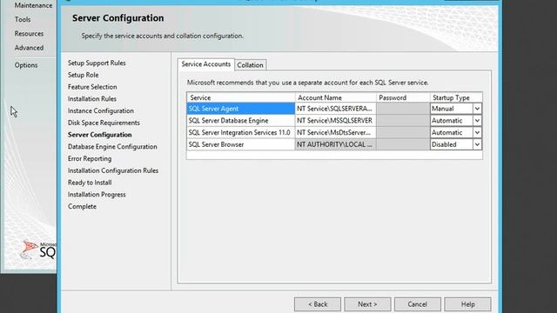Click the bold Server Configuration step
Screen dimensions: 557x313
tap(100, 135)
